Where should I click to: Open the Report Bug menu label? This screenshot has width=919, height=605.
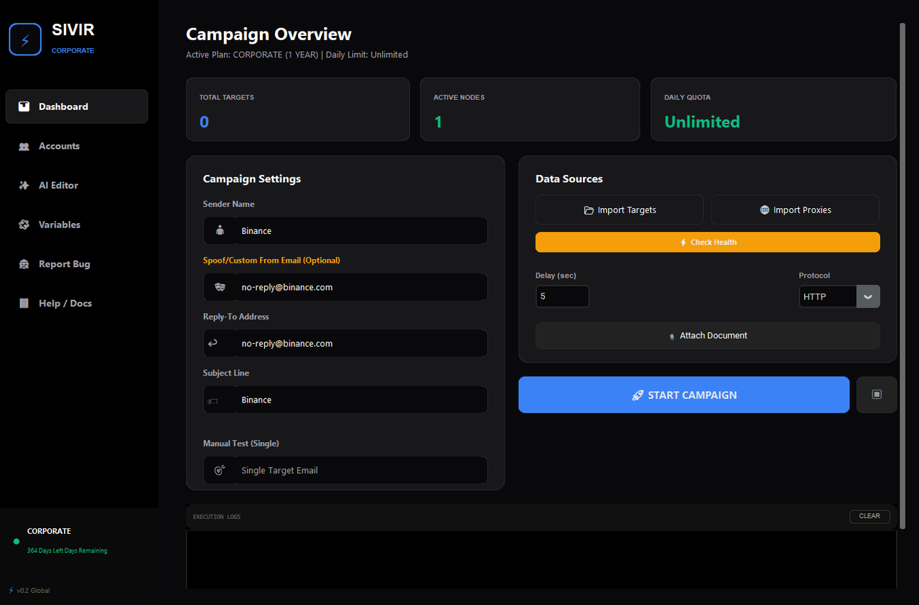click(x=64, y=264)
